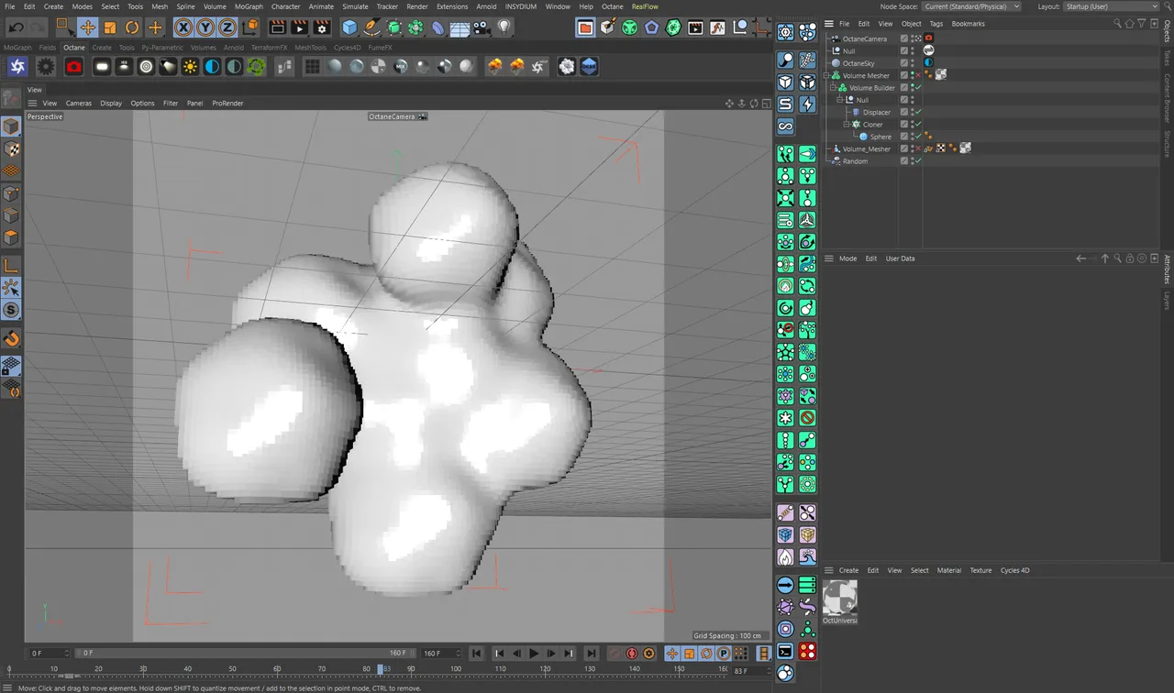Open Octane Live Viewer icon
Image resolution: width=1174 pixels, height=693 pixels.
tap(17, 66)
